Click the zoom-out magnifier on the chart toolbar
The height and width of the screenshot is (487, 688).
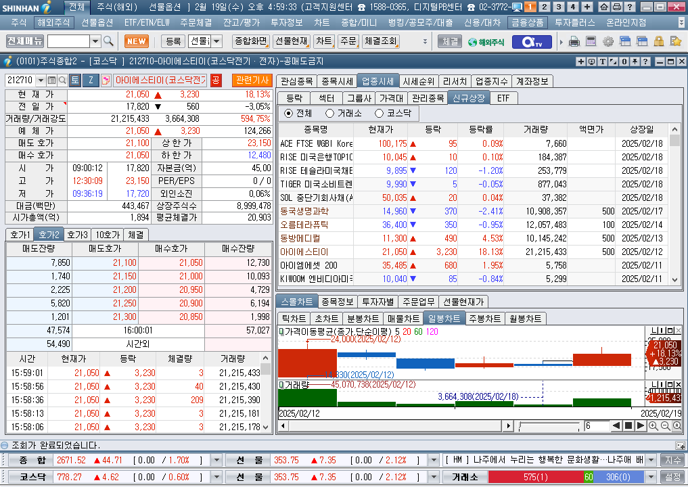coord(665,426)
